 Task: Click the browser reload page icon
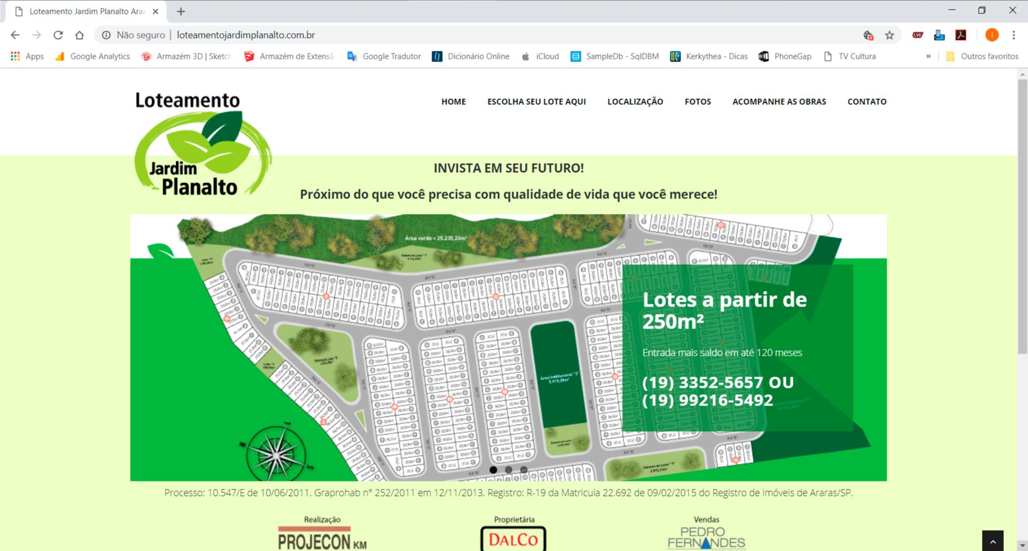58,35
